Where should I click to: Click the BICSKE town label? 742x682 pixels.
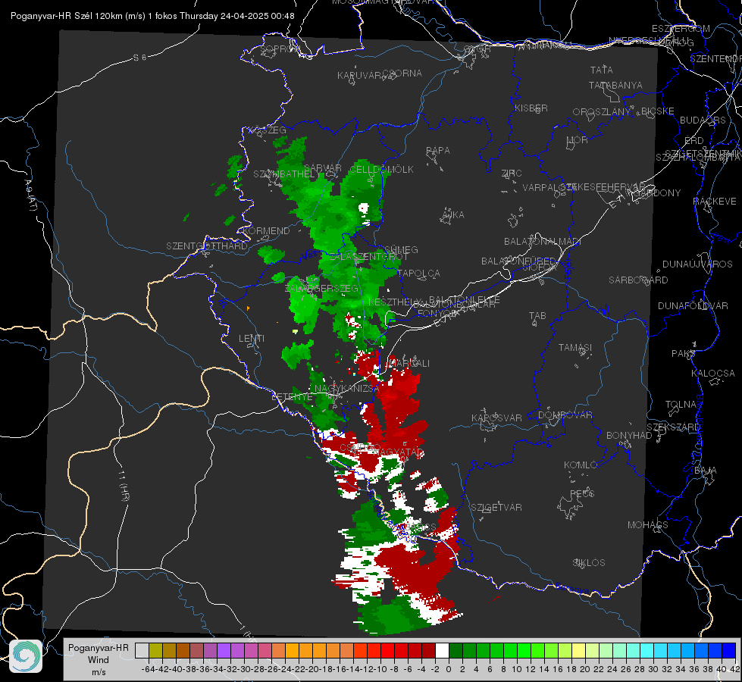(657, 111)
